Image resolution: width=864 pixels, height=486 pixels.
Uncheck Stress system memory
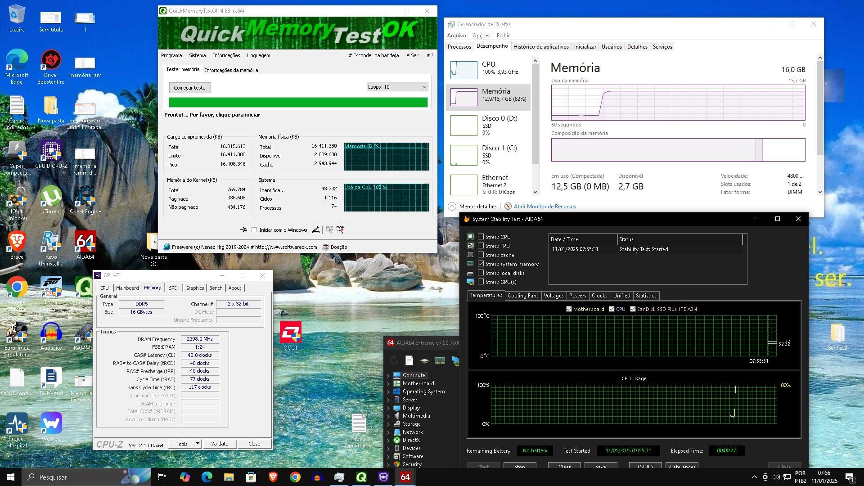(481, 264)
